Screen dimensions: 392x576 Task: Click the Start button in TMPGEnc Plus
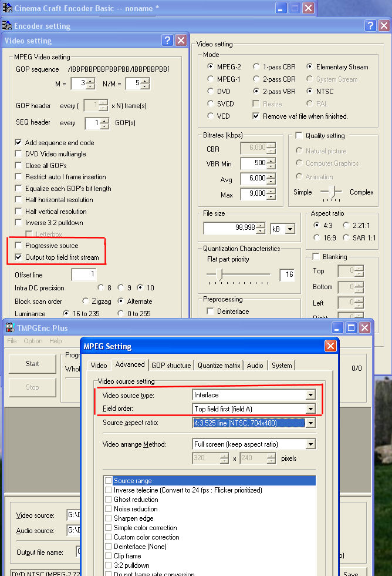(x=32, y=364)
